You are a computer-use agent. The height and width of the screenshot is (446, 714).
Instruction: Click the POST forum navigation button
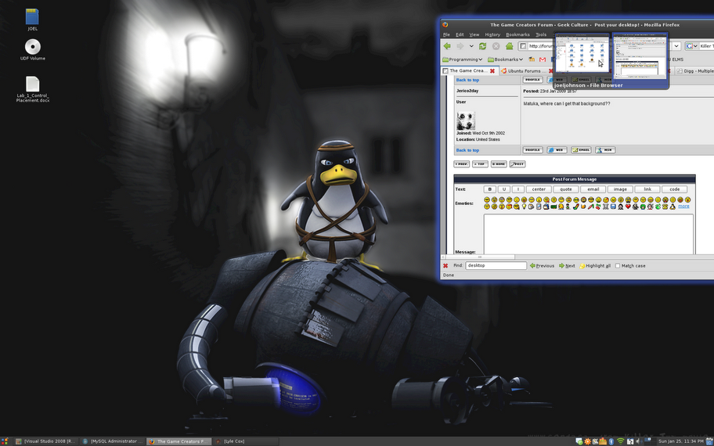coord(517,164)
